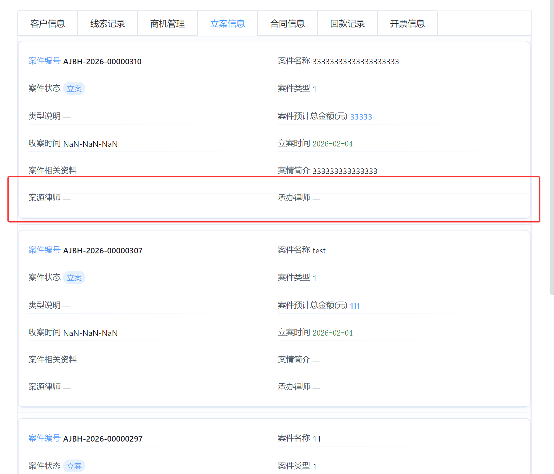Click the case name 'test'
554x474 pixels.
(x=319, y=251)
